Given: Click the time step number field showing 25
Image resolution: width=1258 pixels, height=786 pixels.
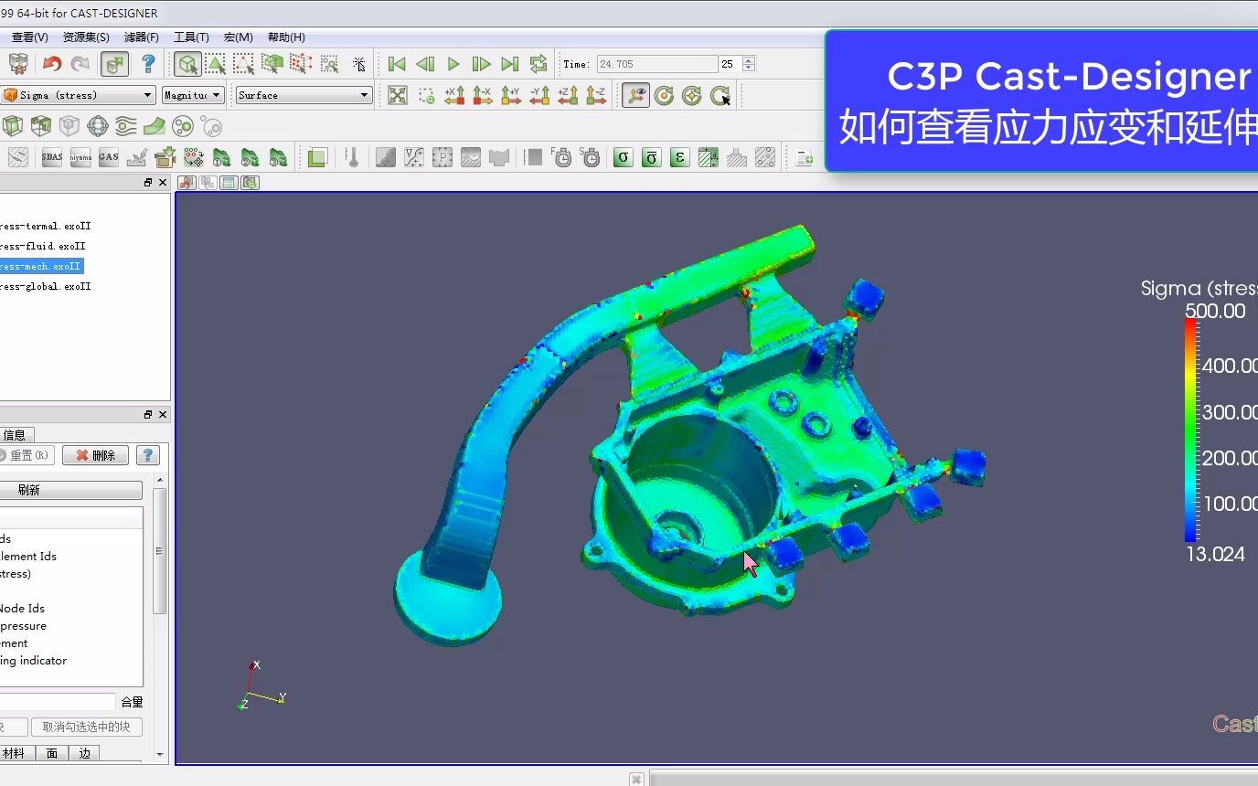Looking at the screenshot, I should coord(730,64).
